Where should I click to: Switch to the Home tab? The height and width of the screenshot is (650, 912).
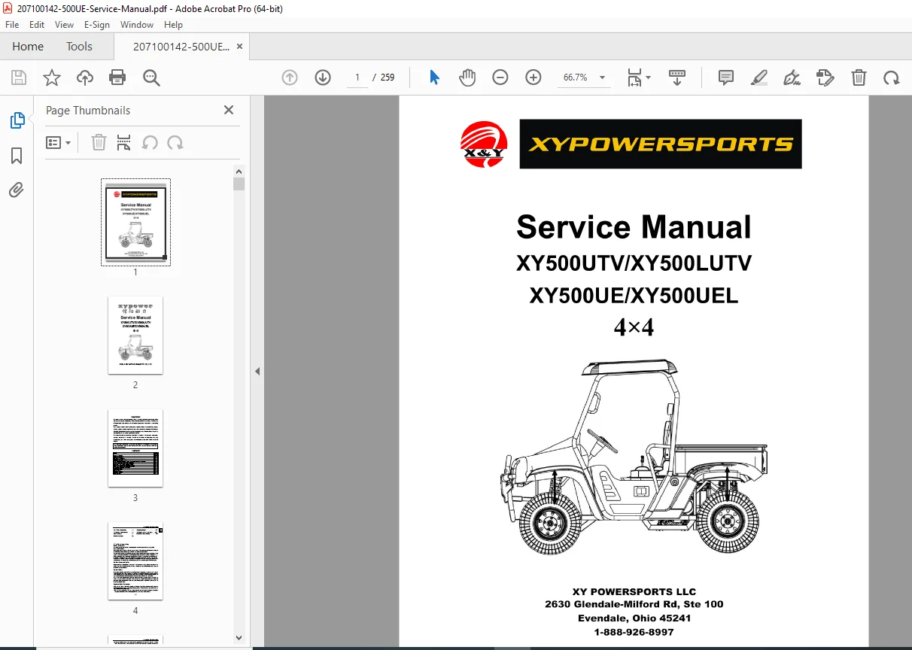tap(28, 47)
